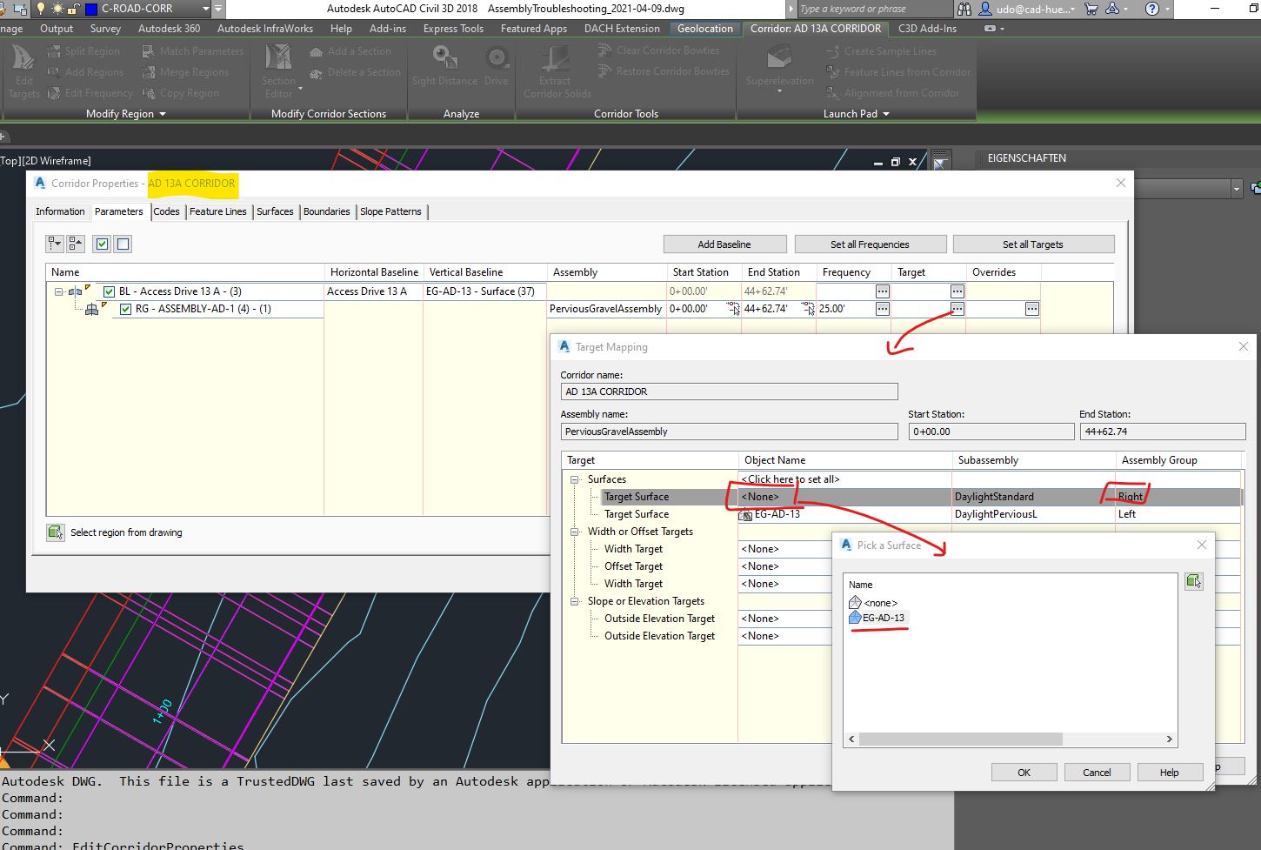
Task: Open Overrides ellipsis for the region row
Action: point(1031,309)
